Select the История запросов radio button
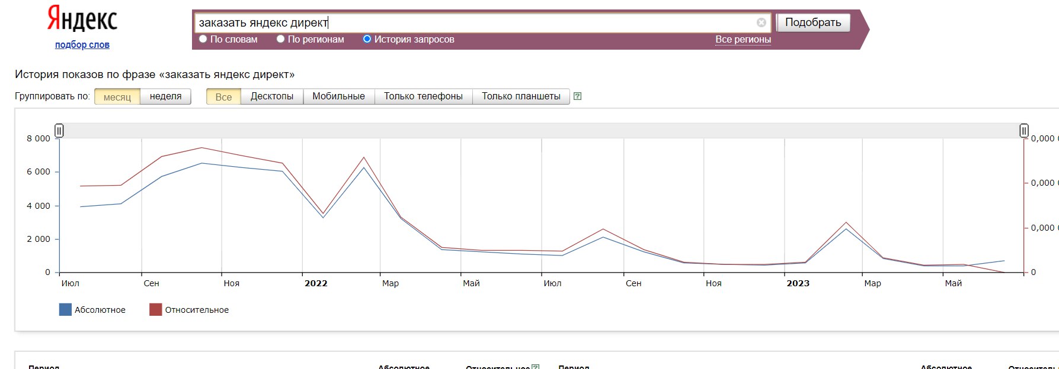1059x369 pixels. (367, 39)
